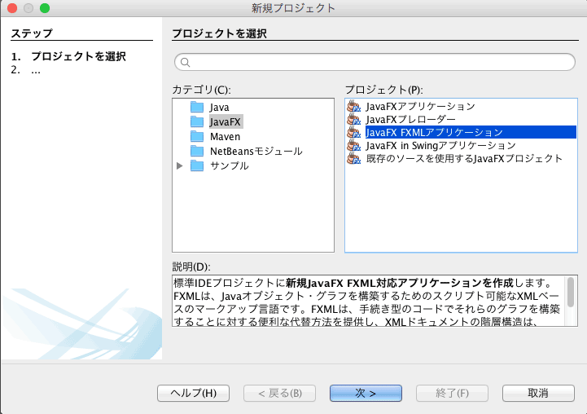Choose JavaFXアプリケーション project type

[420, 107]
